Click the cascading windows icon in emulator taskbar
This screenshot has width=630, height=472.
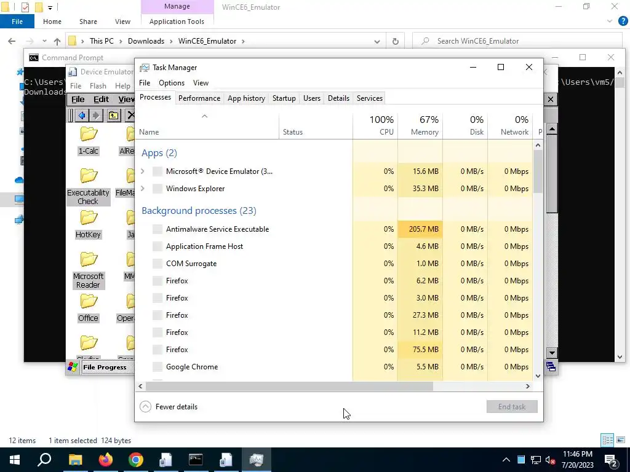(551, 367)
